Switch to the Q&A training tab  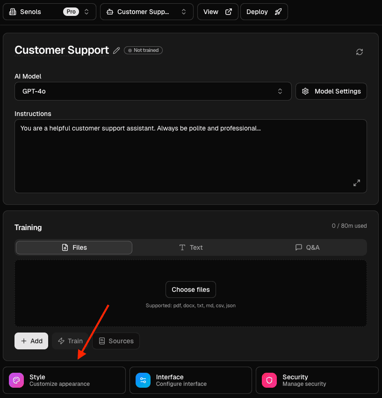click(x=307, y=247)
